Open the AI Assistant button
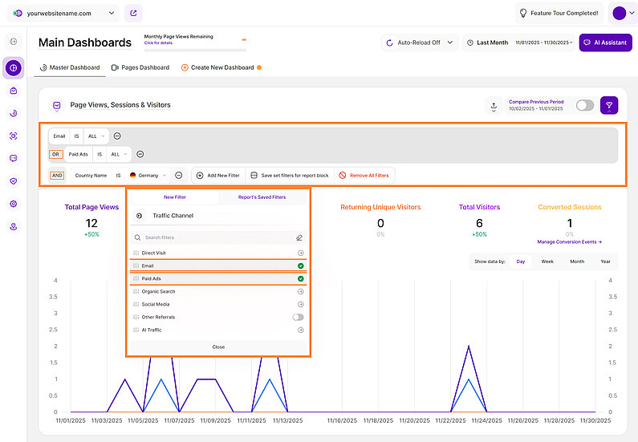The image size is (638, 442). [605, 43]
